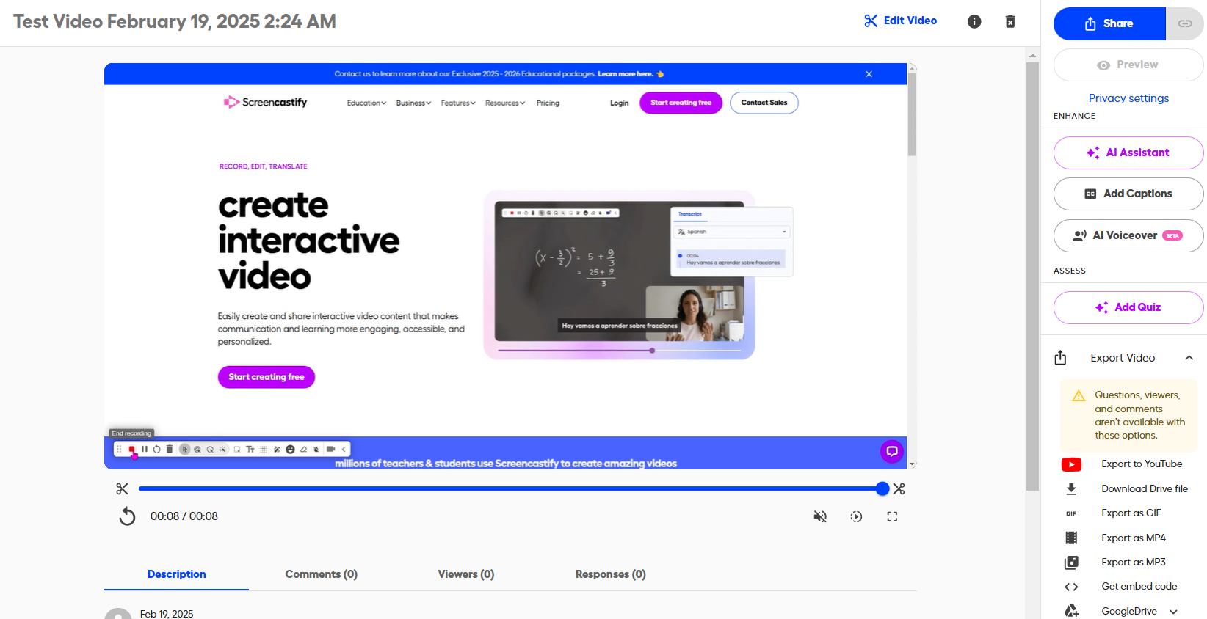Screen dimensions: 1207x619
Task: Choose Export as MP4
Action: (x=1134, y=538)
